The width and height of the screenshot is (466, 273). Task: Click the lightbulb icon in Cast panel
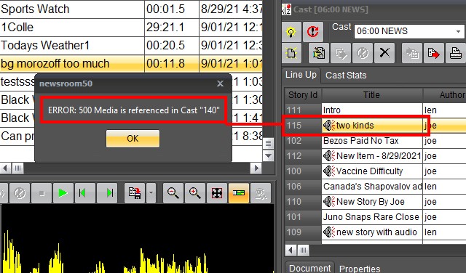pos(291,32)
